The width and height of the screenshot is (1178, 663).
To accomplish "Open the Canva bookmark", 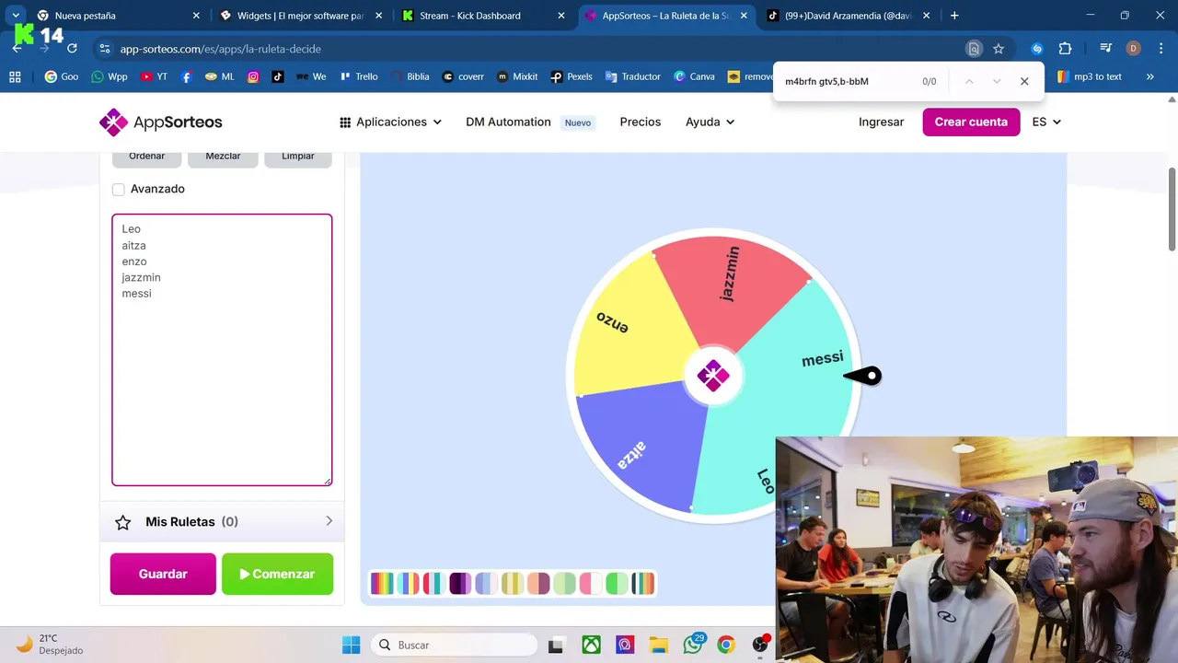I will click(694, 76).
